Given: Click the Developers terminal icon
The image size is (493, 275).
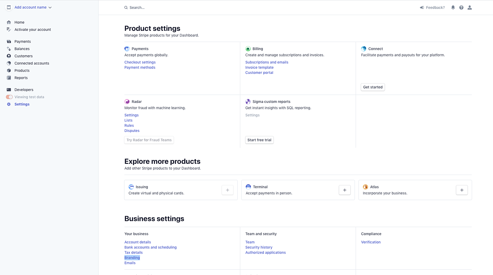Looking at the screenshot, I should click(x=9, y=90).
